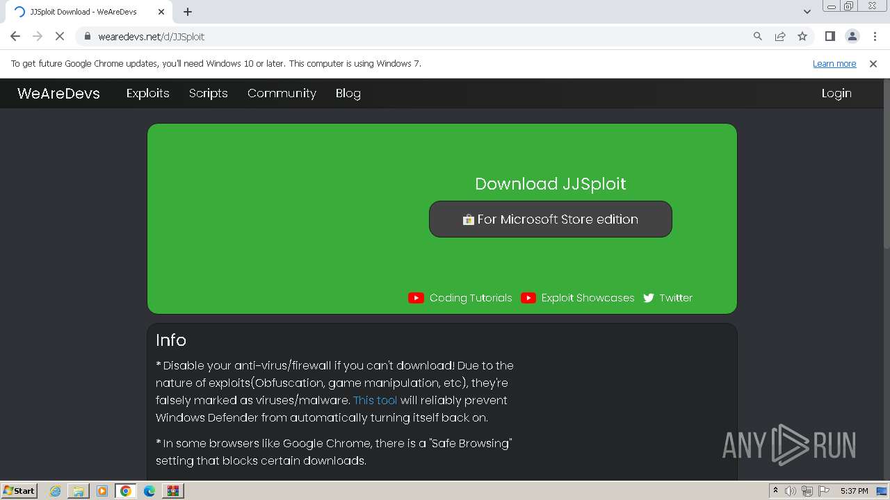Click the 5:37 PM clock
This screenshot has height=500, width=890.
(854, 491)
